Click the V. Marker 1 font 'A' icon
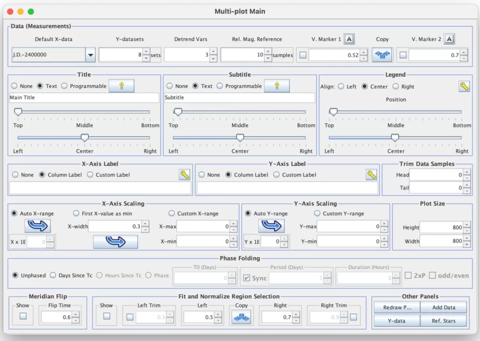Image resolution: width=480 pixels, height=341 pixels. click(x=349, y=39)
